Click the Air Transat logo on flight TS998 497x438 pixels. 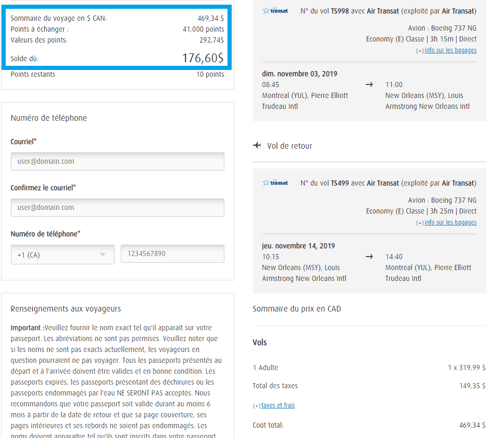(x=275, y=11)
